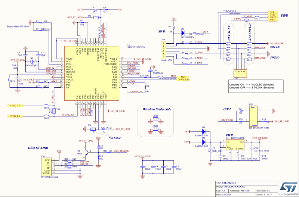Select the CN11 jumper symbol
Screen dimensions: 299x197
155,119
